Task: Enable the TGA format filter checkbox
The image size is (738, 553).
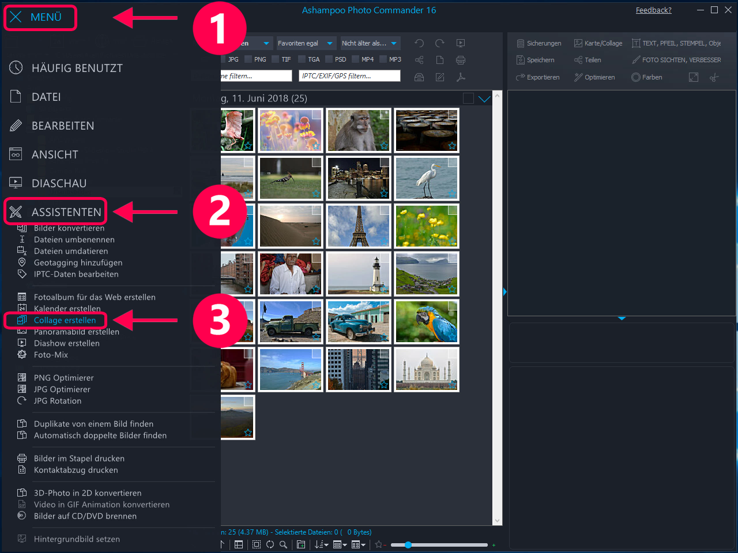Action: tap(302, 59)
